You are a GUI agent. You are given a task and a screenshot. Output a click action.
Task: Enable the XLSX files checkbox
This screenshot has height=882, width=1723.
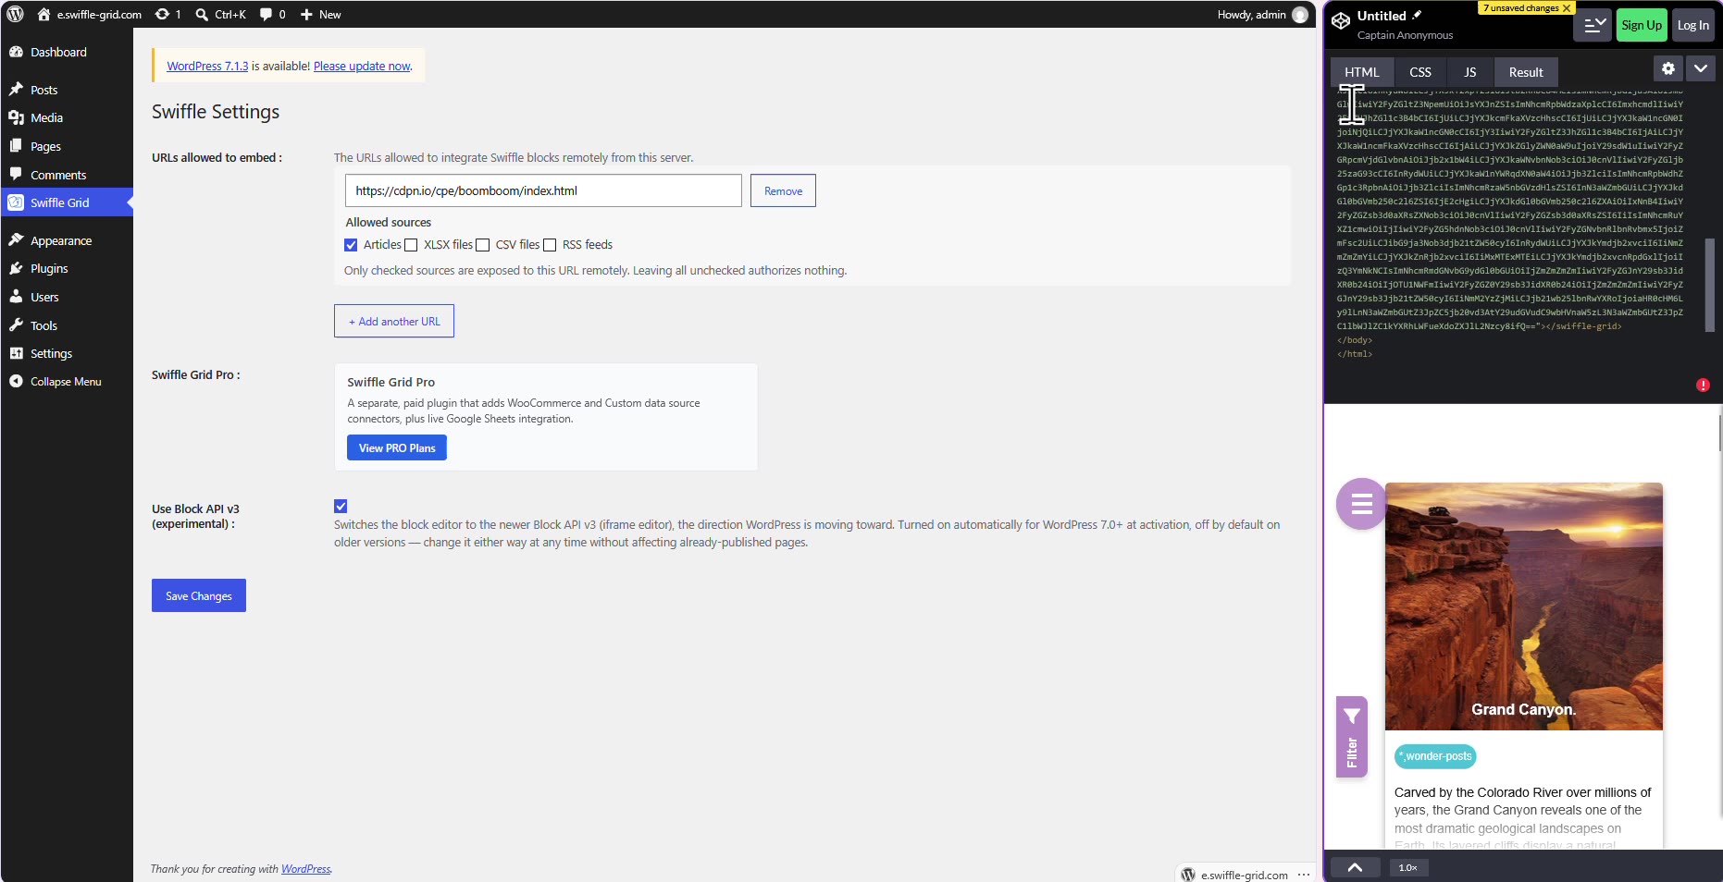pyautogui.click(x=411, y=245)
